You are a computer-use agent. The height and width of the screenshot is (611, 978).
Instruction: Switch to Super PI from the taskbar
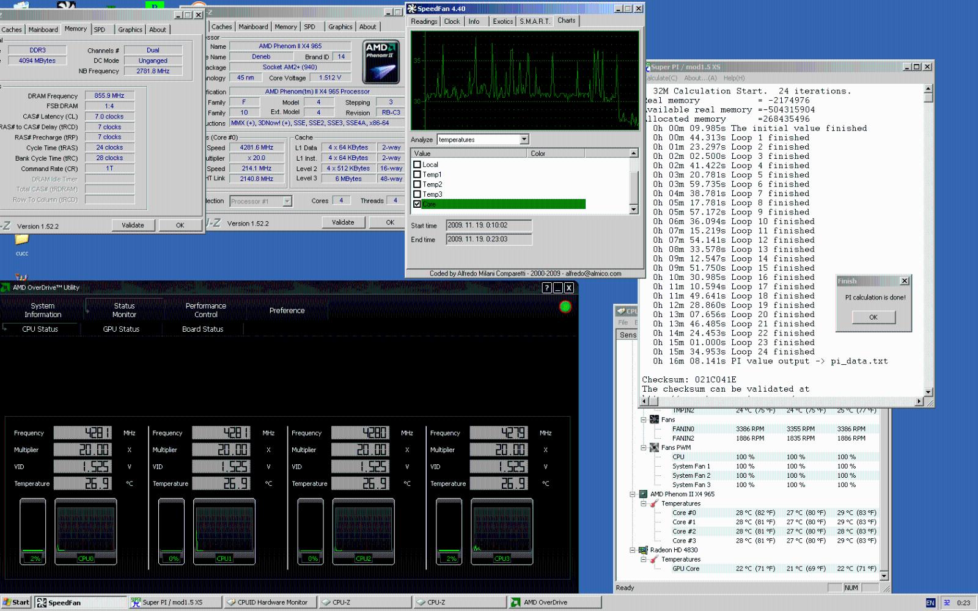[175, 602]
